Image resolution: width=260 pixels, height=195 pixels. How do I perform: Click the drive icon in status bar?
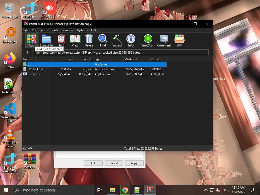25,148
